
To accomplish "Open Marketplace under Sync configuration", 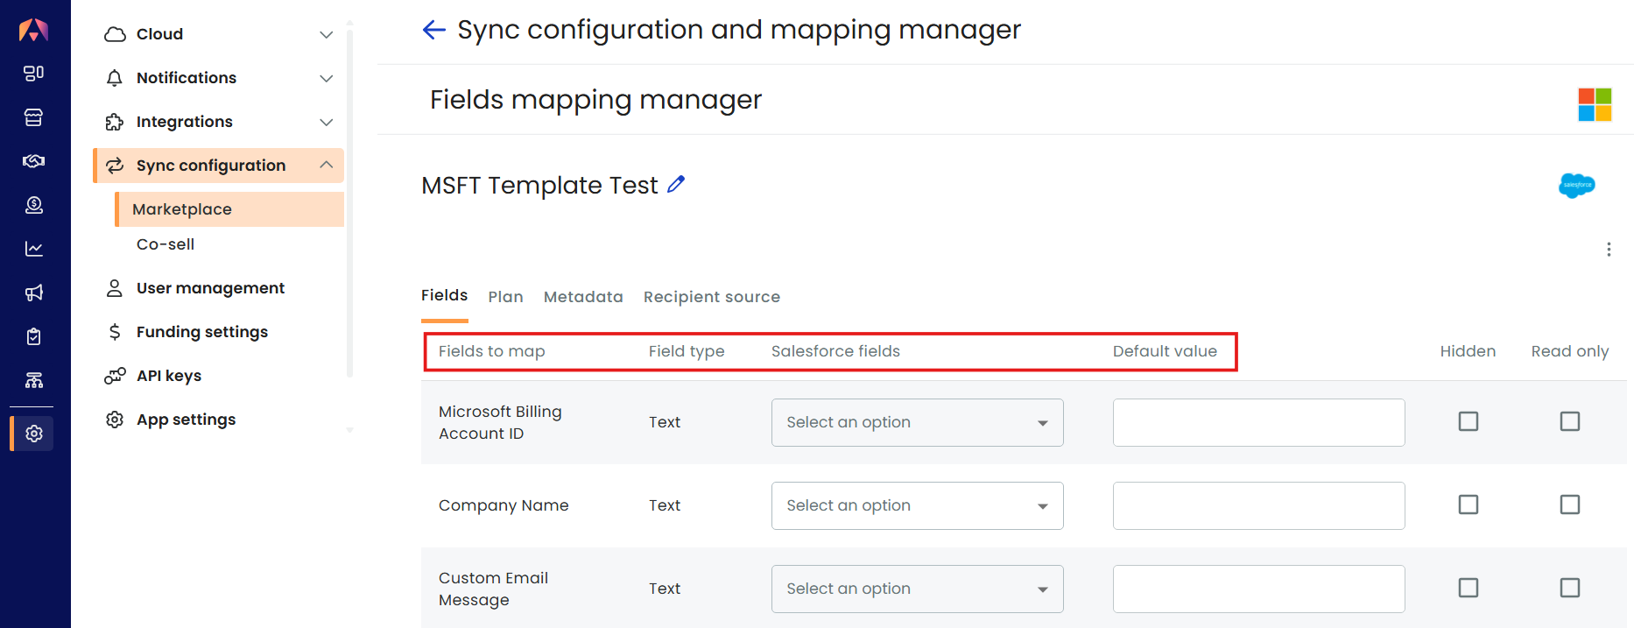I will pyautogui.click(x=229, y=209).
